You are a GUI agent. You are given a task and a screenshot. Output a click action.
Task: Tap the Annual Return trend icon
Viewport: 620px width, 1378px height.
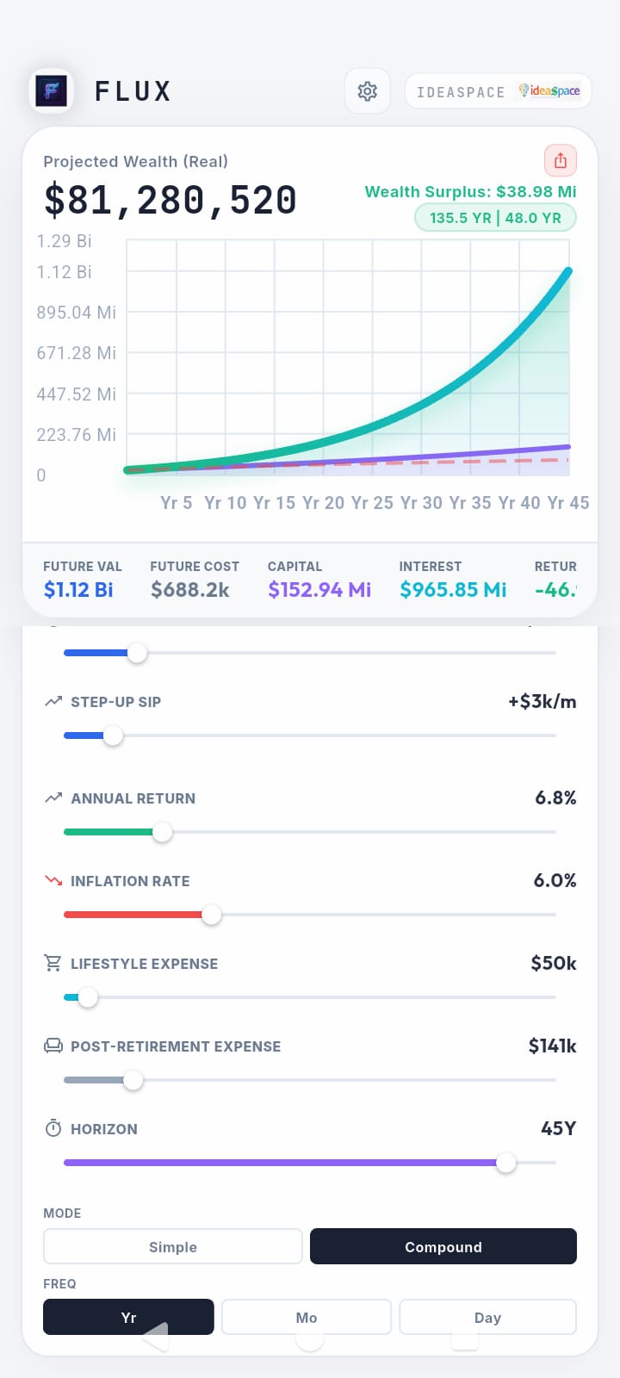coord(53,798)
